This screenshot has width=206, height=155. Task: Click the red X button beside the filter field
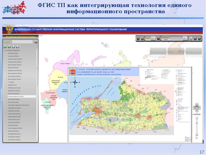[x=36, y=42]
